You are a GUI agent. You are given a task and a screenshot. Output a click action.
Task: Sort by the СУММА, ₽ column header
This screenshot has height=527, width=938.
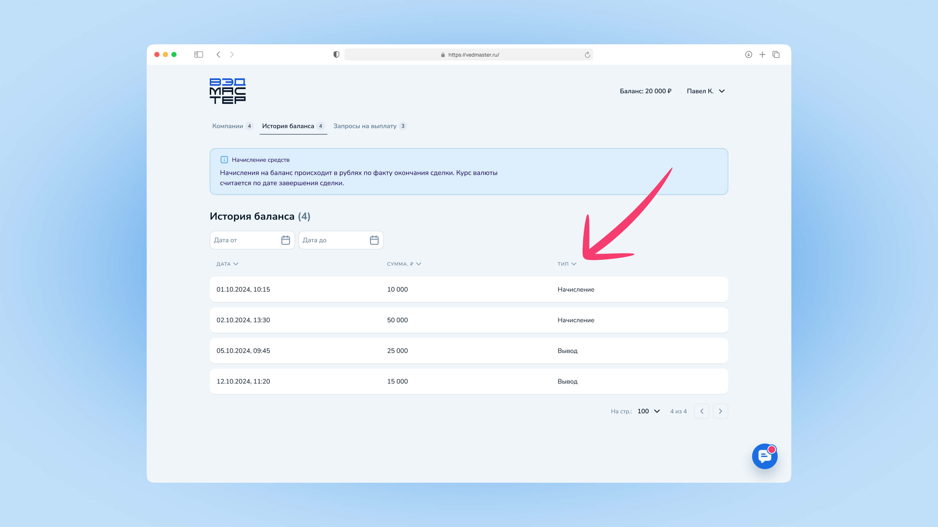click(403, 264)
